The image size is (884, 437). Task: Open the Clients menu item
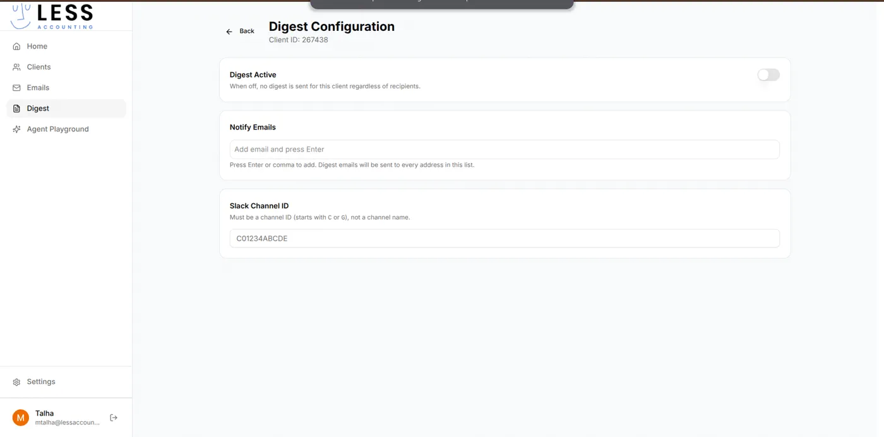click(66, 67)
